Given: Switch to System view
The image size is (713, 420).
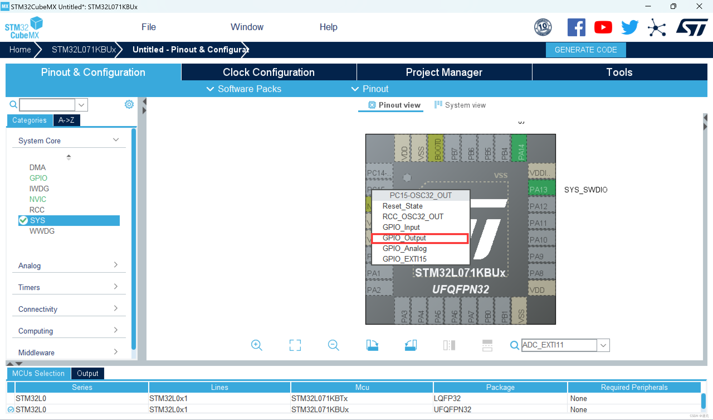Looking at the screenshot, I should pos(460,105).
